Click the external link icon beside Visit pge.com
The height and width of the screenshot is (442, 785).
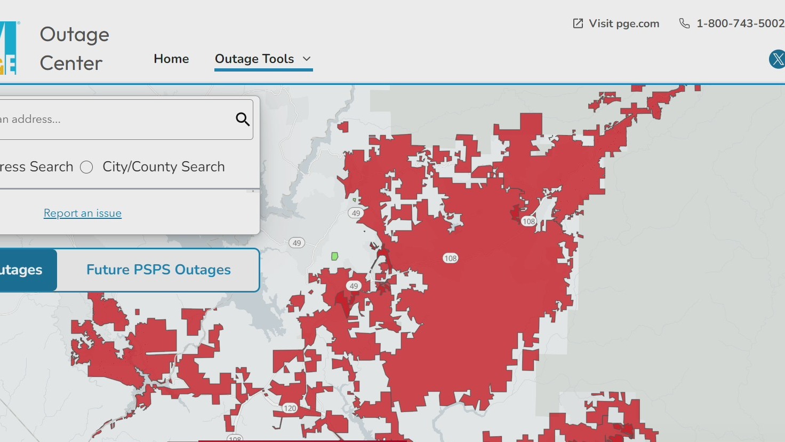(577, 23)
